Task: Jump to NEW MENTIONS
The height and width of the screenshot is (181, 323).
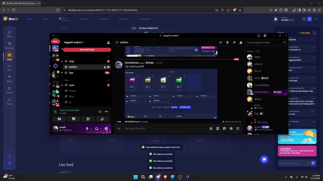Action: click(x=87, y=50)
